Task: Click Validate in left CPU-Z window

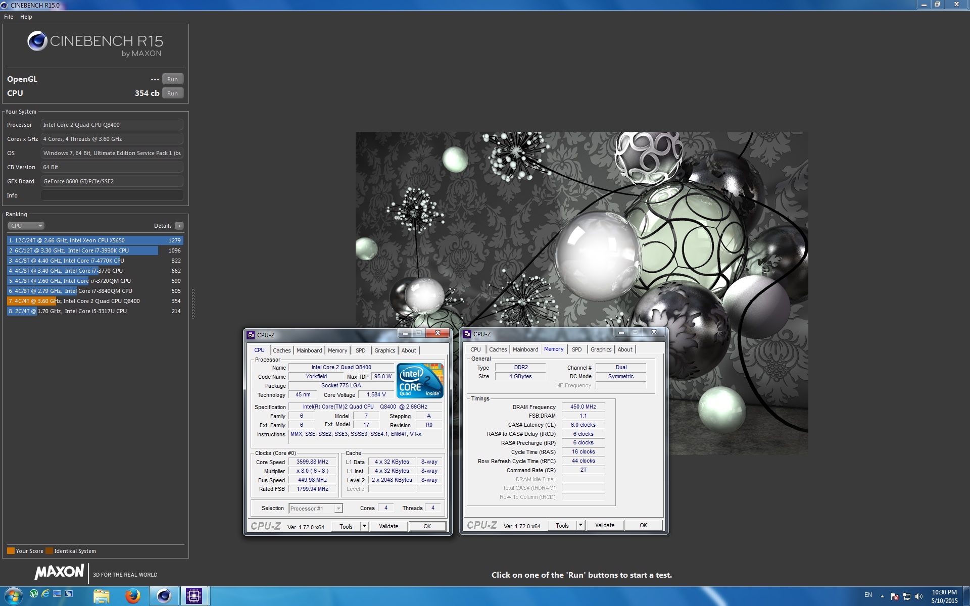Action: pos(389,526)
